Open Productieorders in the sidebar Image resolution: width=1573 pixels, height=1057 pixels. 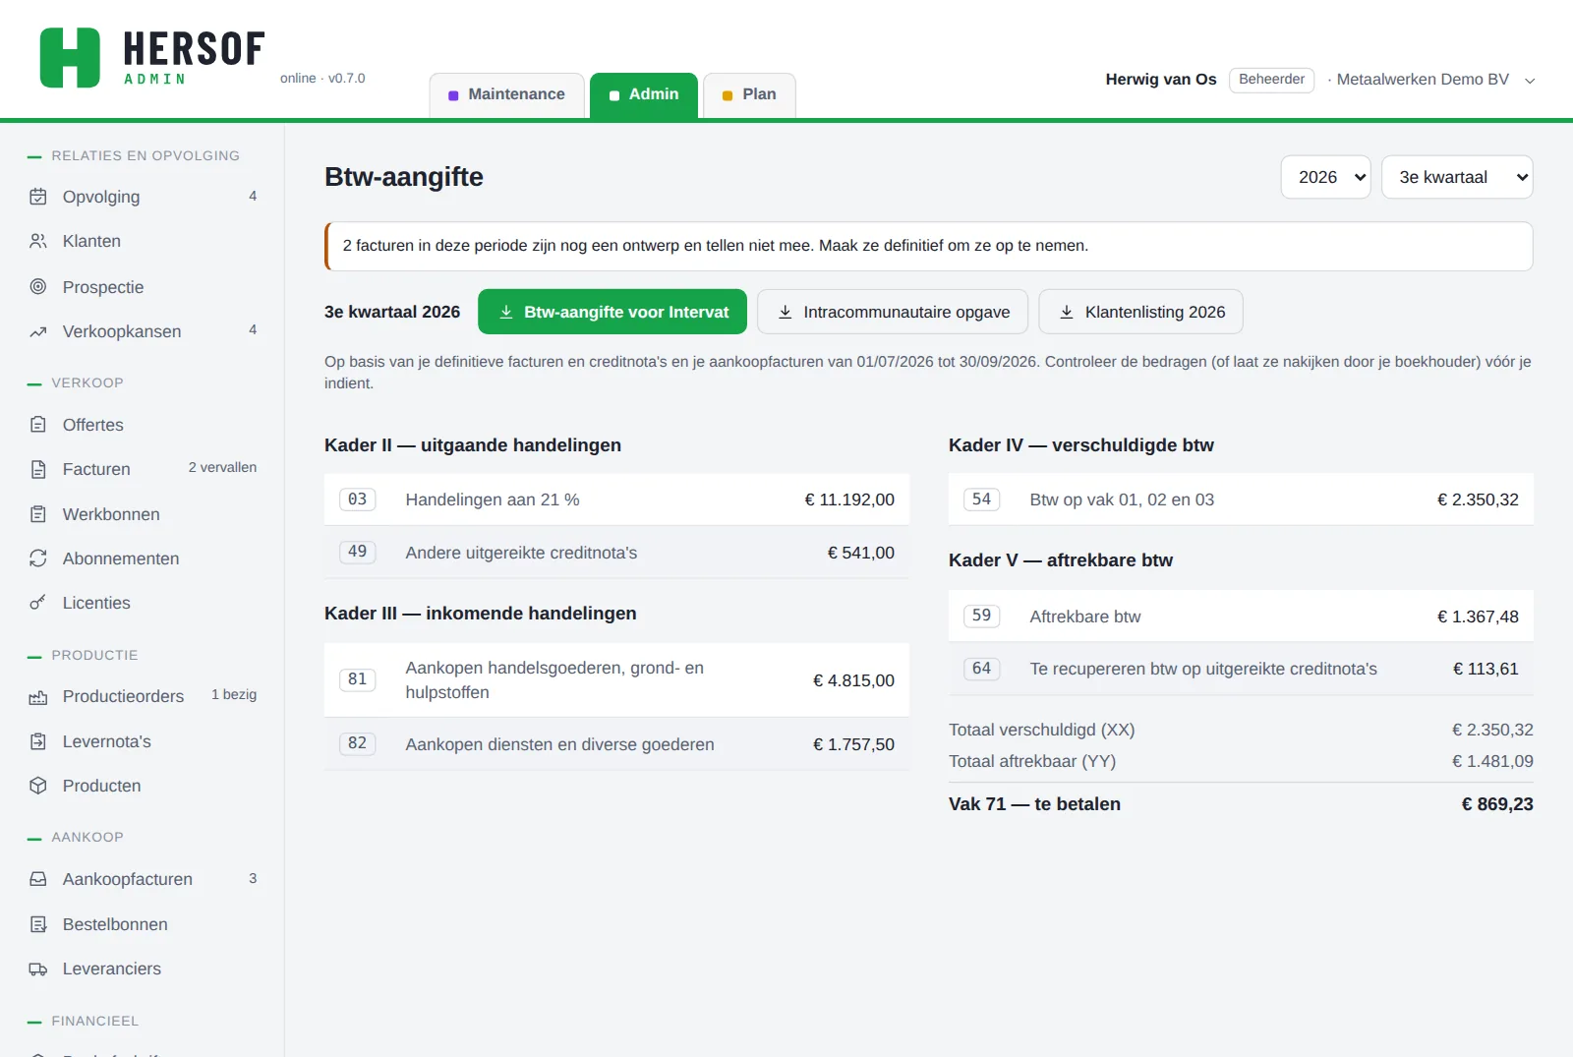click(x=143, y=696)
